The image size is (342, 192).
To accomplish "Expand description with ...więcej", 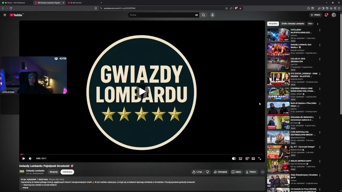I will point(25,187).
